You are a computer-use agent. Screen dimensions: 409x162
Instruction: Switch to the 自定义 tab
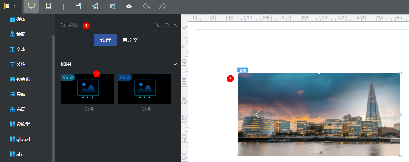(x=130, y=40)
